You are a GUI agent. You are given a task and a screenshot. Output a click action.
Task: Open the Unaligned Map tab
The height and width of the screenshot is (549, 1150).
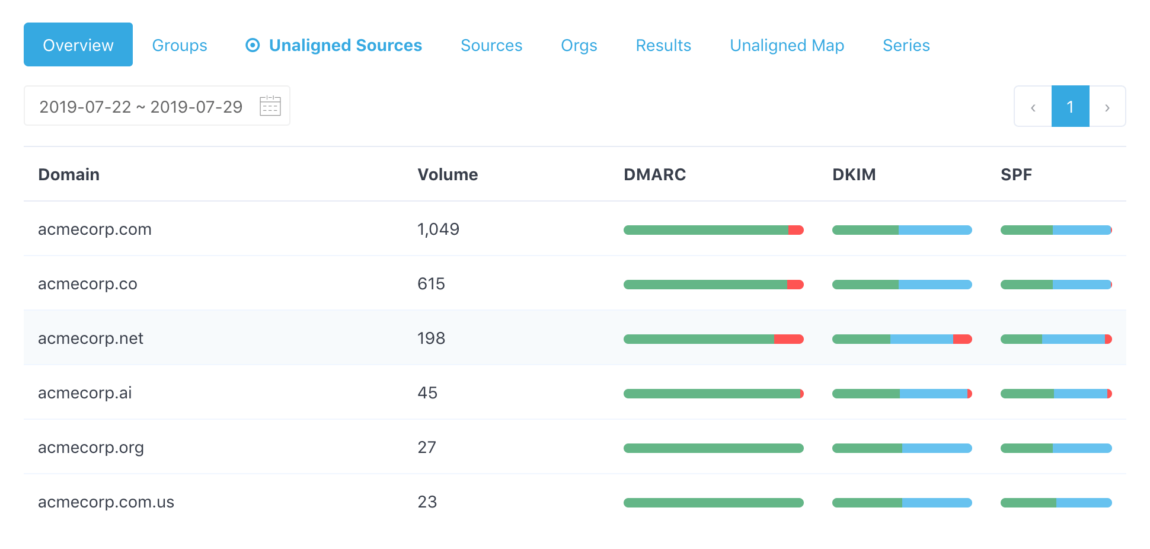(x=787, y=44)
